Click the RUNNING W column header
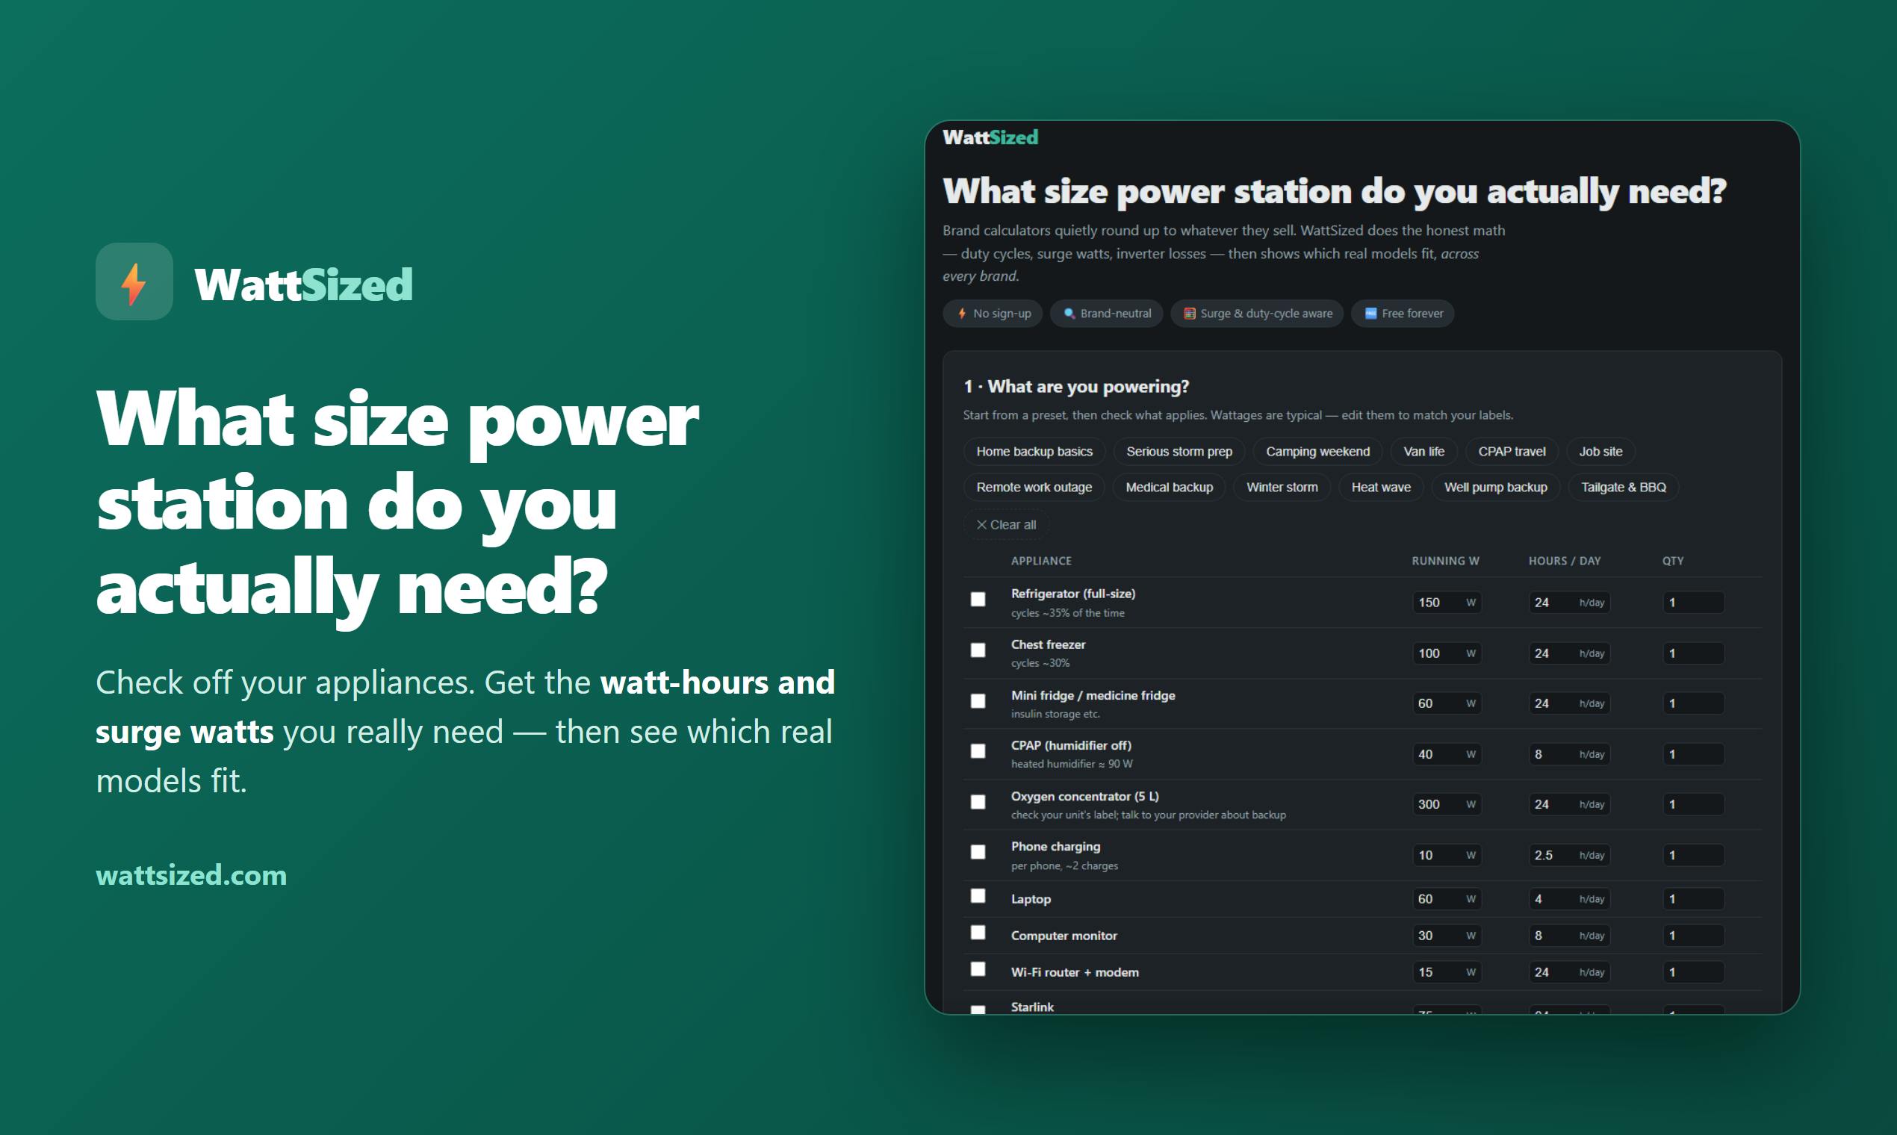 [1445, 561]
